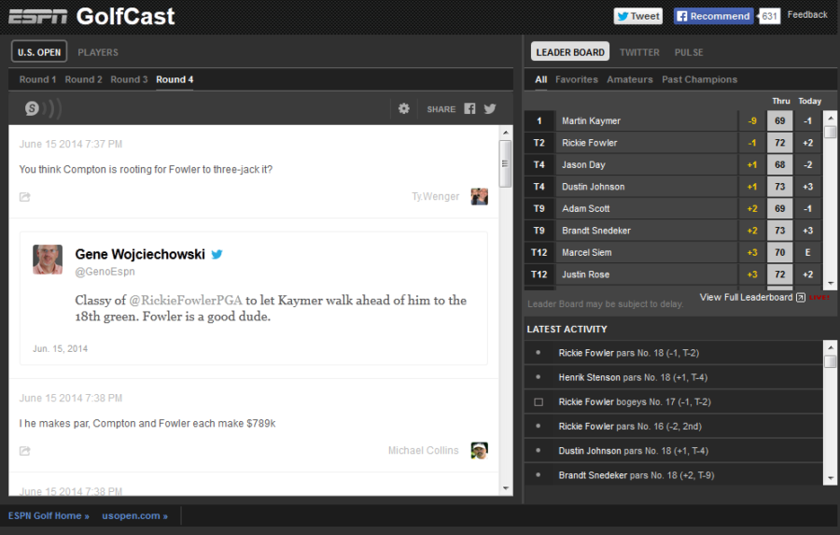Click Dustin Johnson pars No. 18 activity
840x535 pixels.
pos(673,451)
